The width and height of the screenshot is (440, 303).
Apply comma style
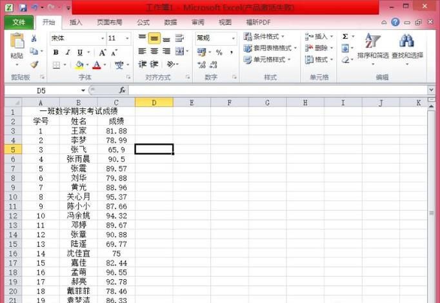232,52
